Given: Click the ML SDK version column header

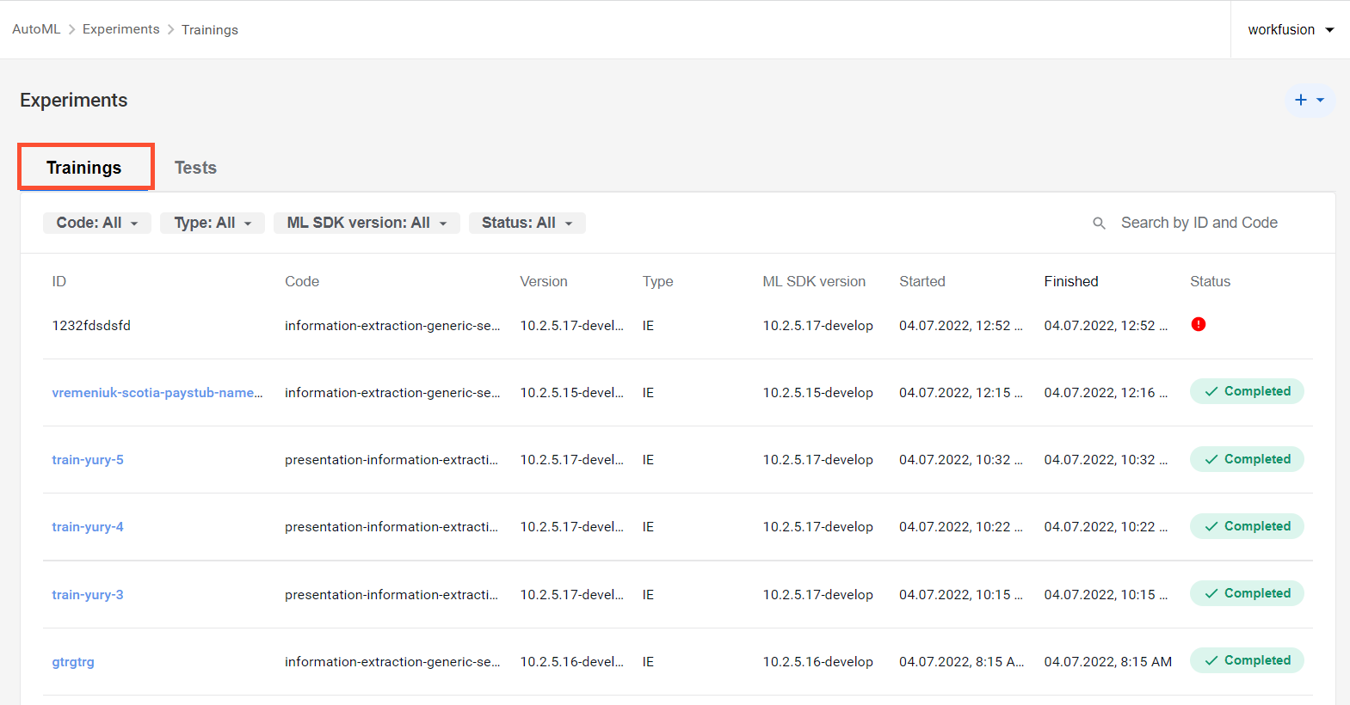Looking at the screenshot, I should click(814, 281).
